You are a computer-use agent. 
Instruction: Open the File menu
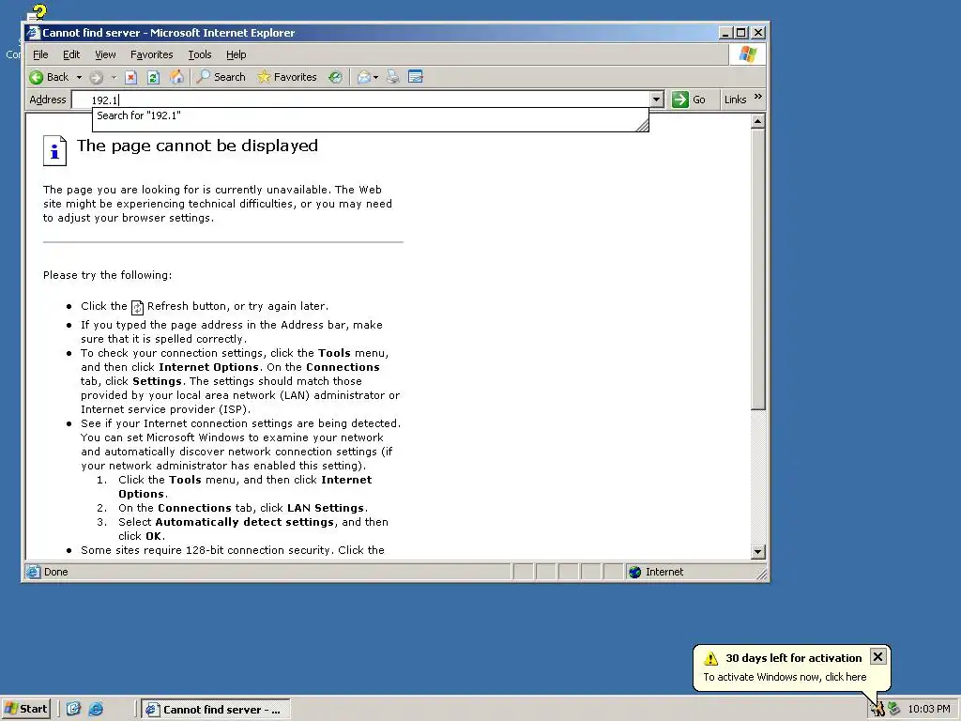click(x=40, y=54)
